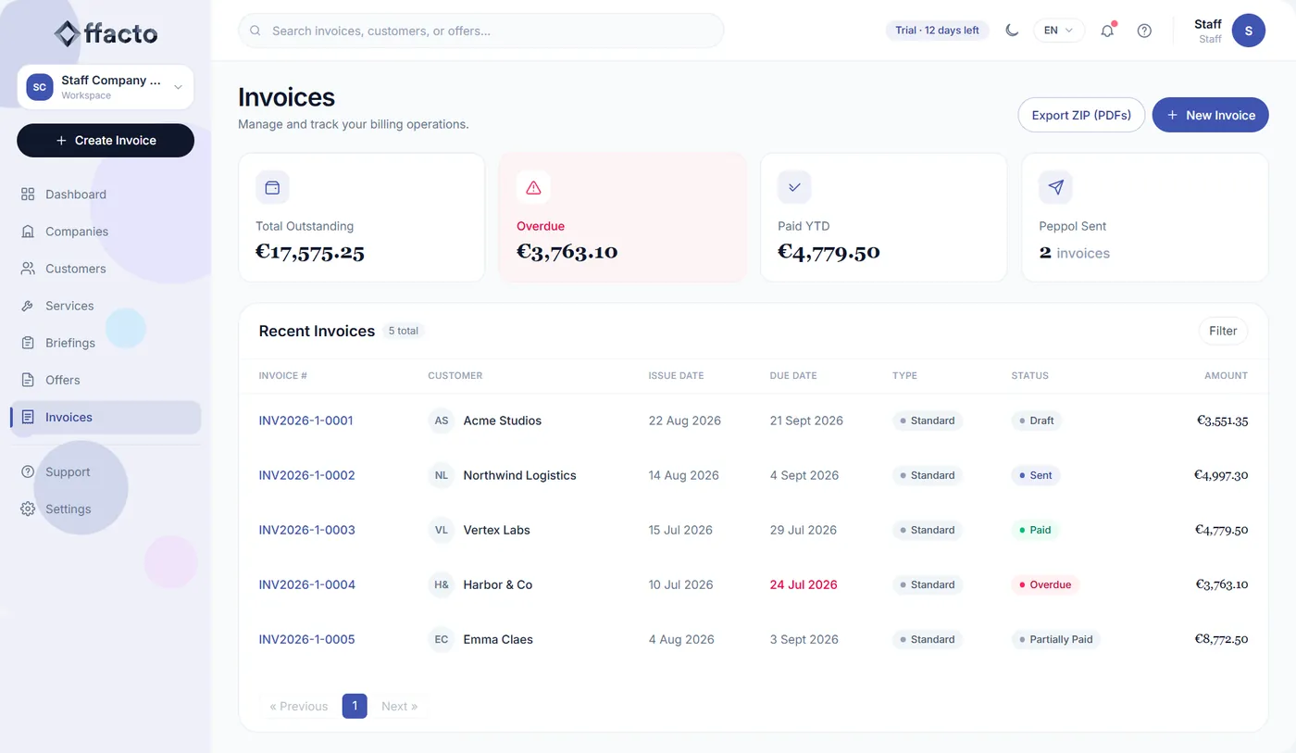Viewport: 1296px width, 753px height.
Task: Open the help question mark icon
Action: click(x=1144, y=31)
